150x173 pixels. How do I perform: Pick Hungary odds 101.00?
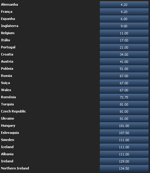pos(124,126)
